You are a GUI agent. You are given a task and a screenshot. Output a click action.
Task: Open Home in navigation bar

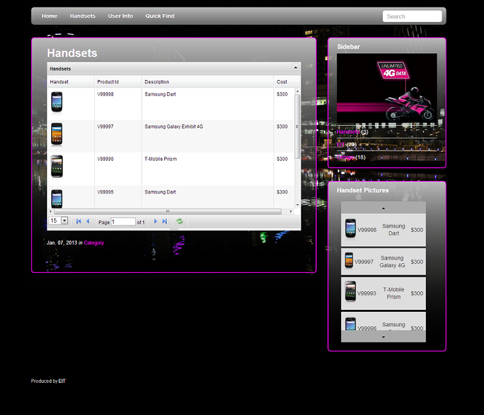click(50, 16)
